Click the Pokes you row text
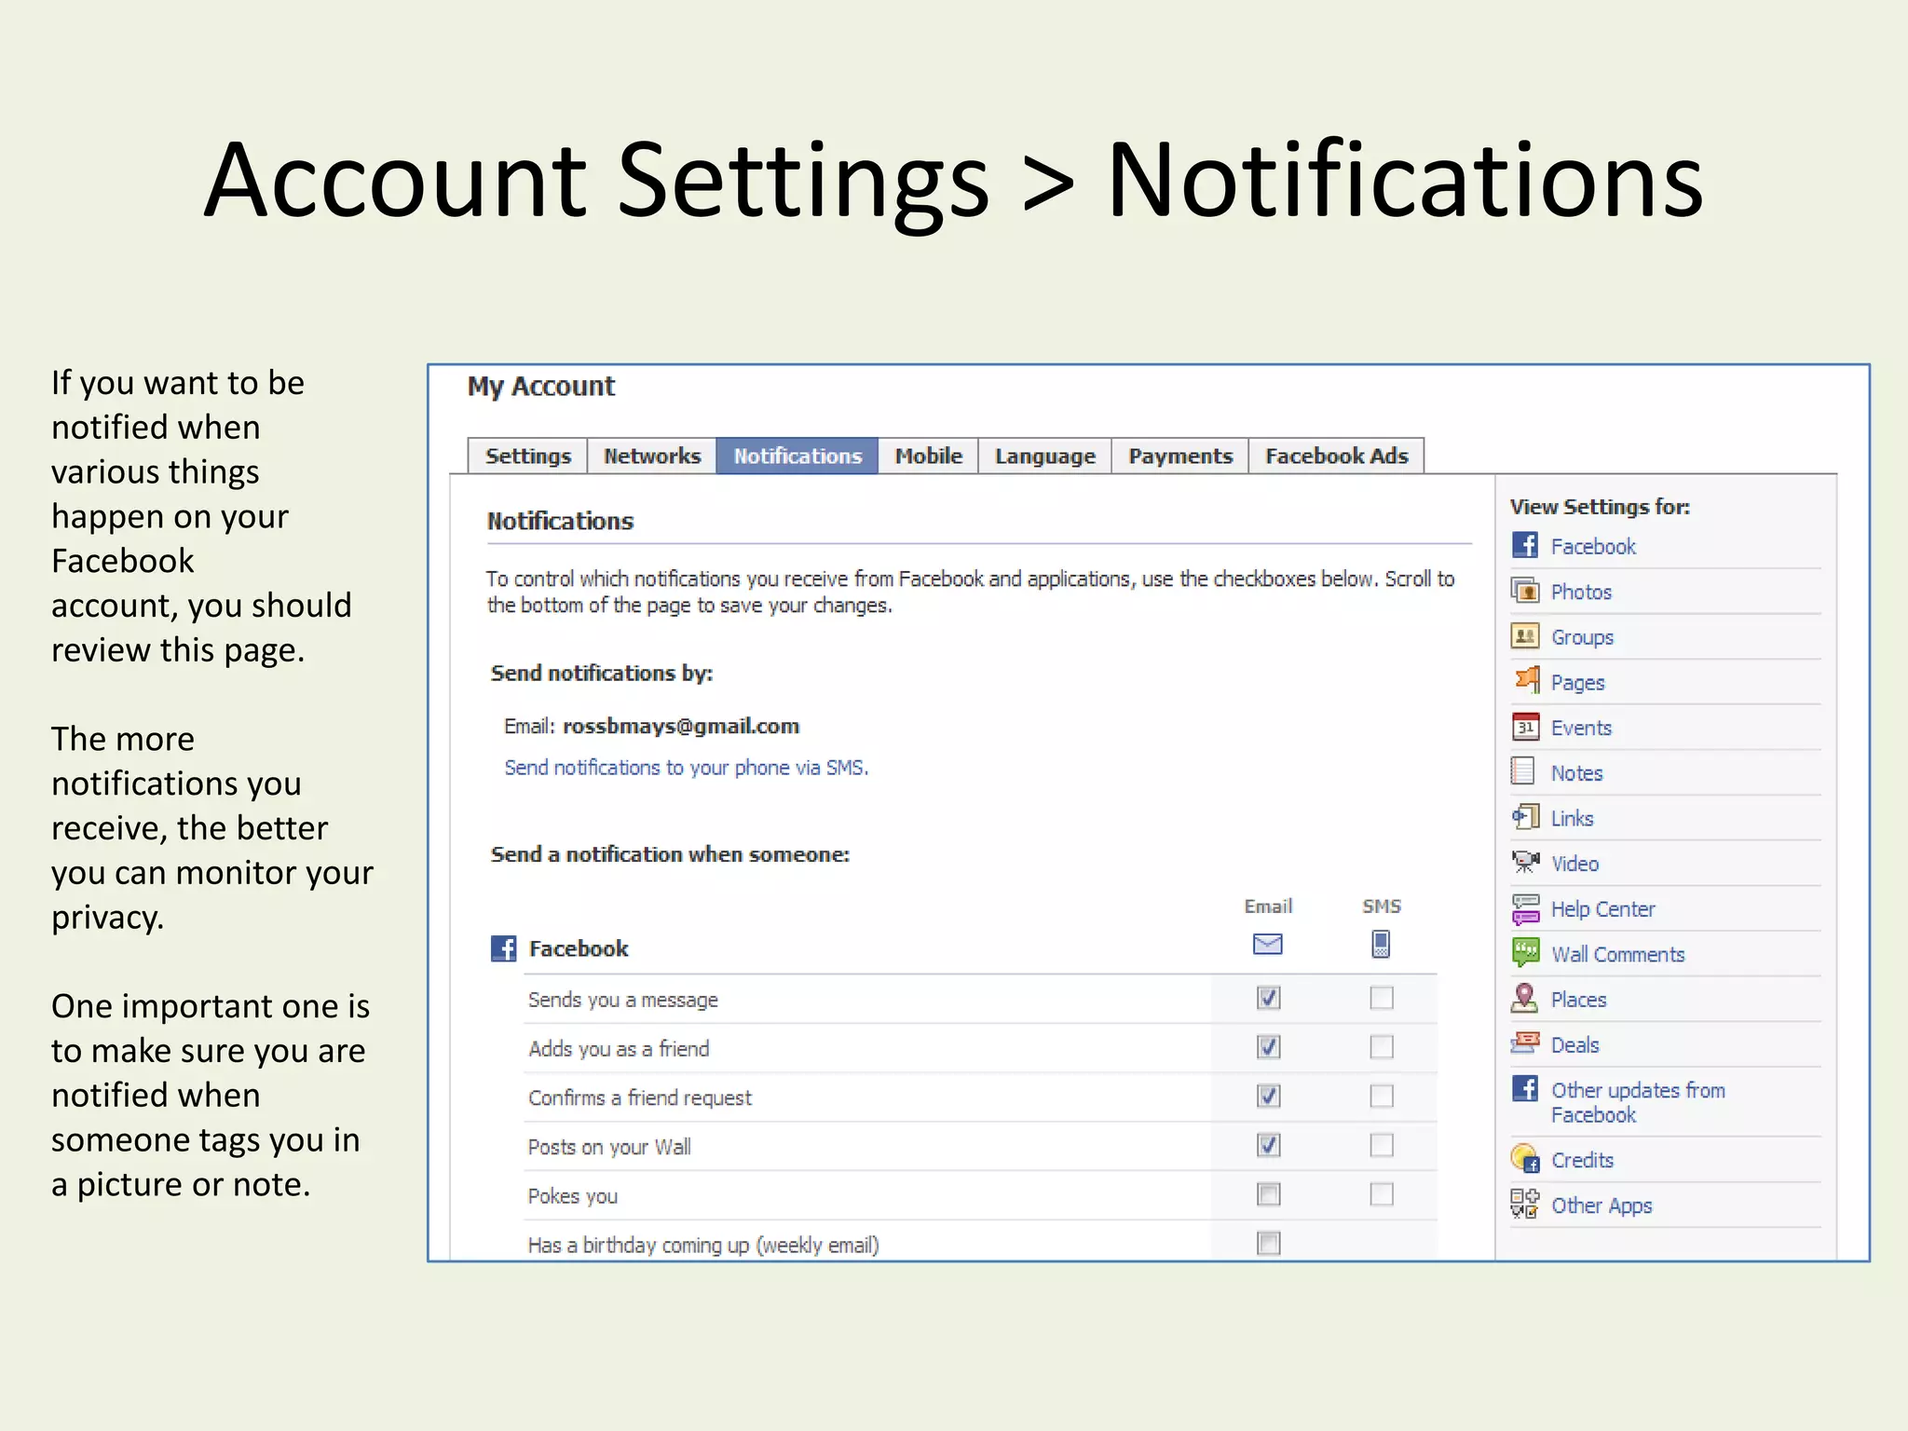This screenshot has width=1908, height=1431. tap(572, 1196)
